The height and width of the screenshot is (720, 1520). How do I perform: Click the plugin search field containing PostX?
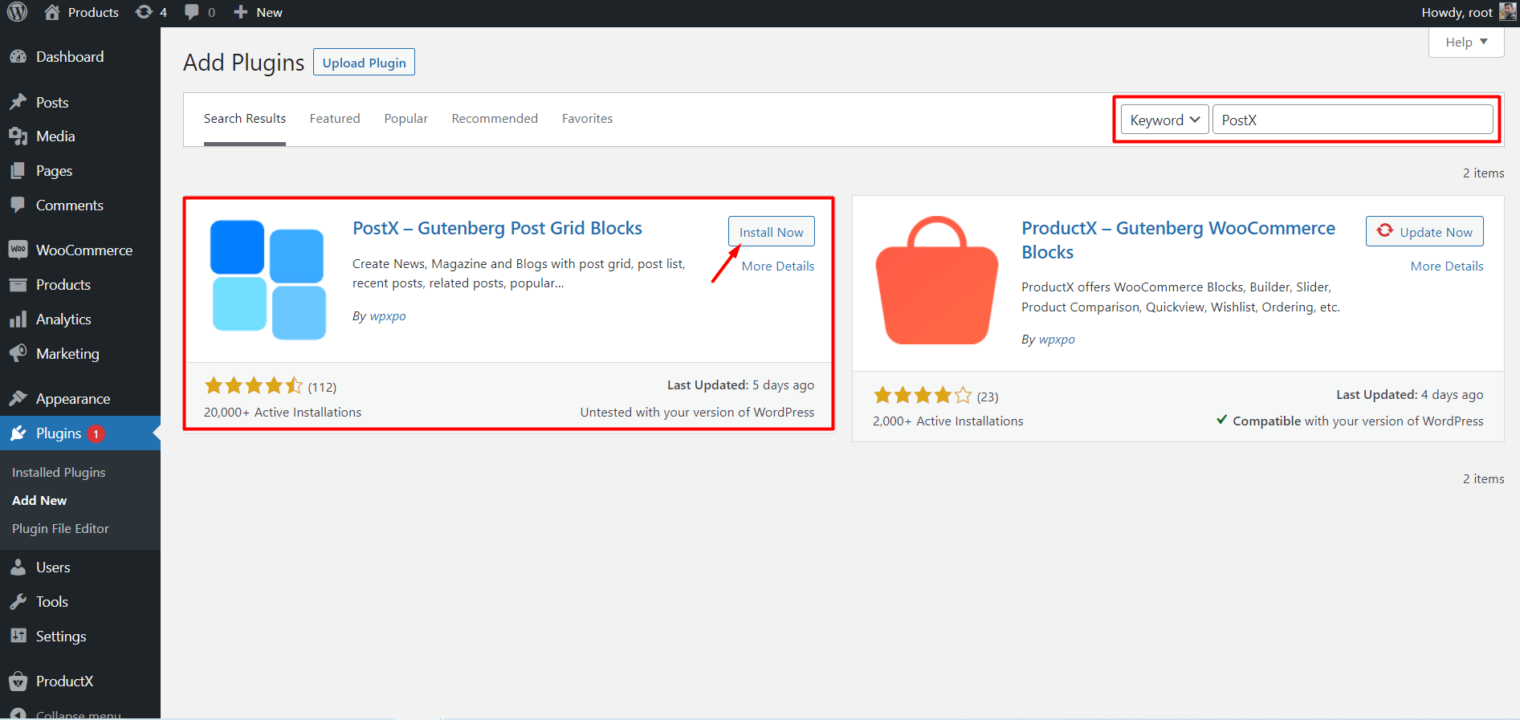[1352, 120]
